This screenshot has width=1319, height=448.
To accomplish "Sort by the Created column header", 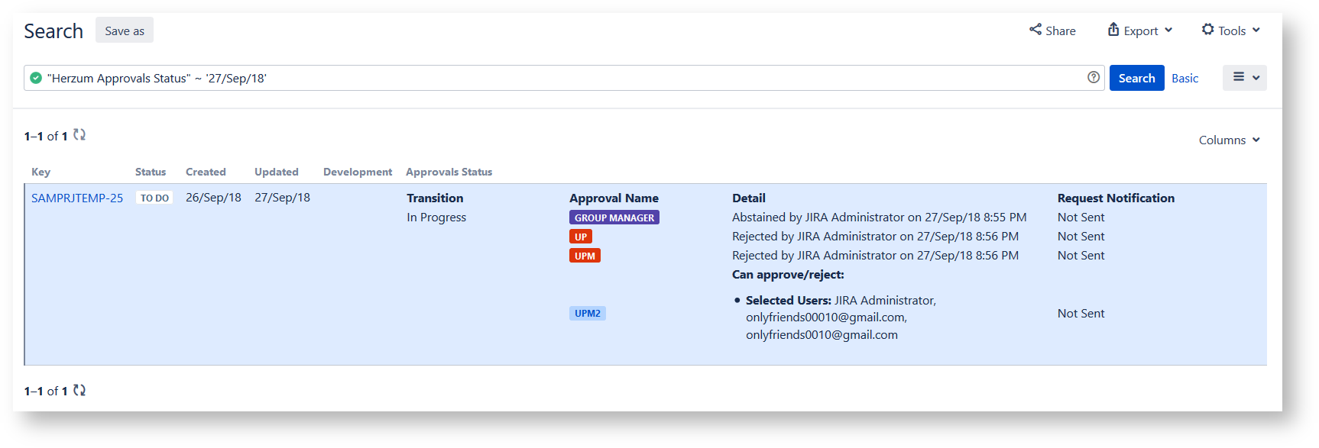I will coord(206,172).
